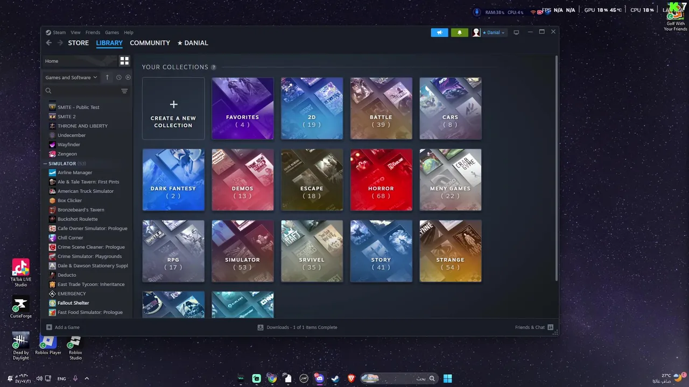The width and height of the screenshot is (689, 387).
Task: Open advanced filters icon beside the search box
Action: [124, 91]
